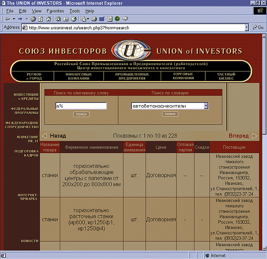Click the Go button icon
The image size is (267, 259).
click(258, 27)
